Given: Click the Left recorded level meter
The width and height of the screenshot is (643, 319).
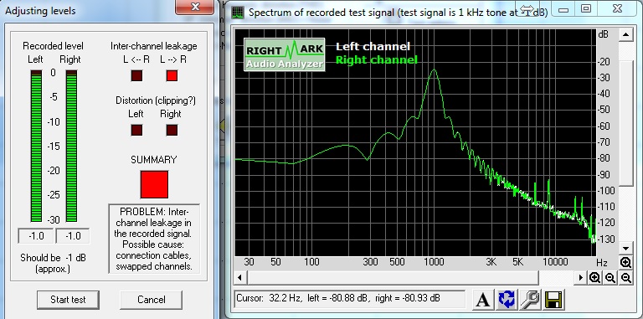Looking at the screenshot, I should pyautogui.click(x=36, y=146).
